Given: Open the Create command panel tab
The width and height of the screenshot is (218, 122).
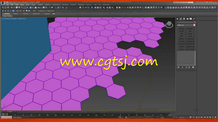Looking at the screenshot, I should click(178, 19).
